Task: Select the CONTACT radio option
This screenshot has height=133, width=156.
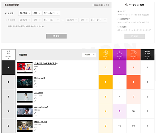Action: pos(118,19)
